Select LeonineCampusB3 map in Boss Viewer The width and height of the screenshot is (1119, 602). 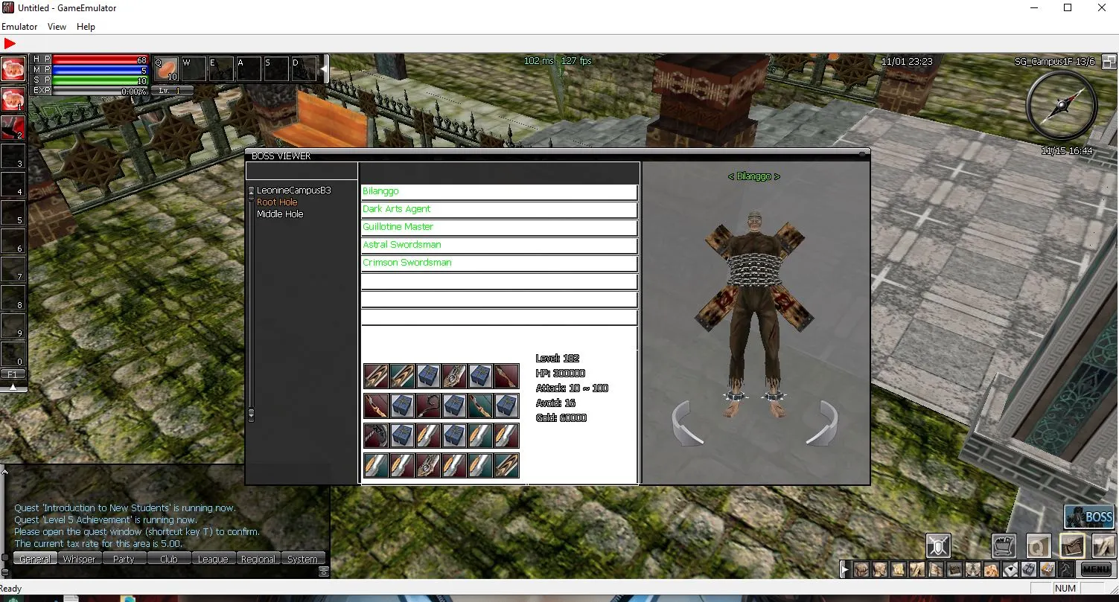(293, 190)
